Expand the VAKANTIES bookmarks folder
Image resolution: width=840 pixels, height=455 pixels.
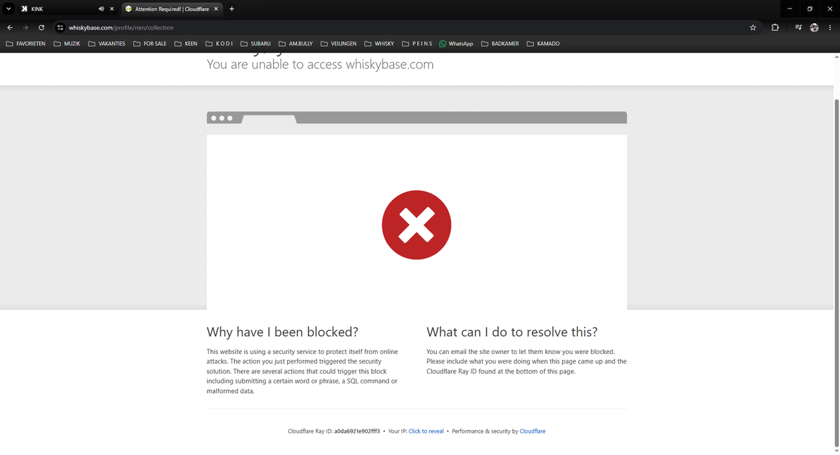point(106,44)
